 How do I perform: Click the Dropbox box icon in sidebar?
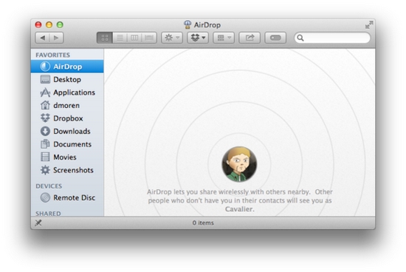tap(45, 118)
